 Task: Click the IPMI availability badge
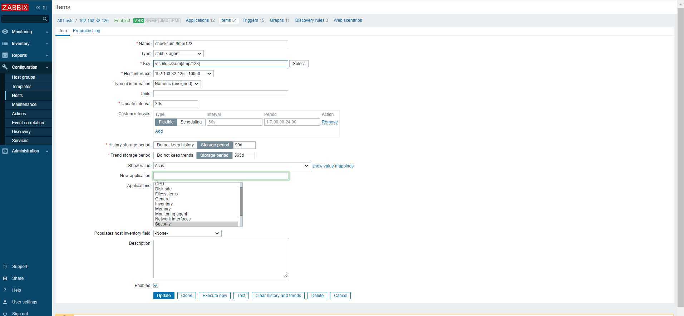pos(175,21)
